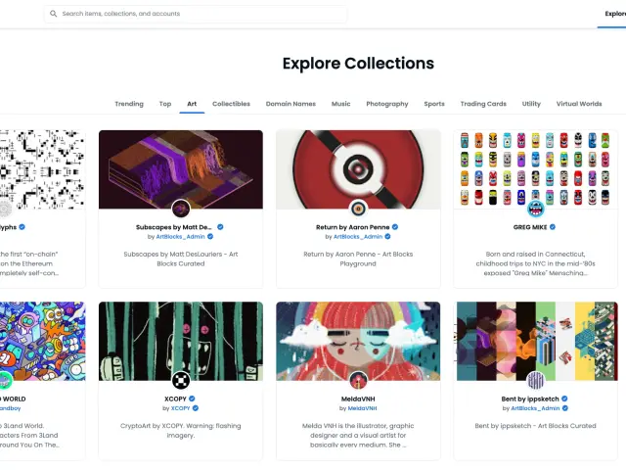The height and width of the screenshot is (470, 626).
Task: Click ArtBlocks_Admin link under Bent by ippsketch
Action: coord(536,408)
